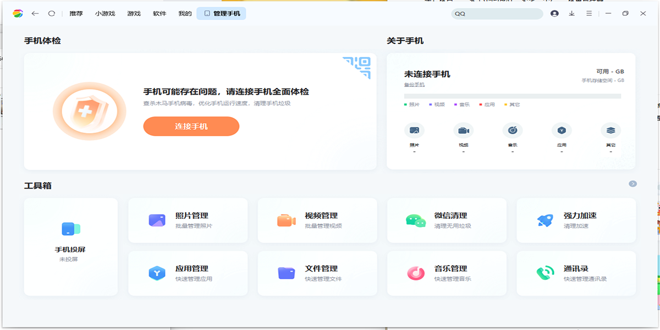Viewport: 660px width, 330px height.
Task: Click the green 照片 legend swatch
Action: [405, 104]
